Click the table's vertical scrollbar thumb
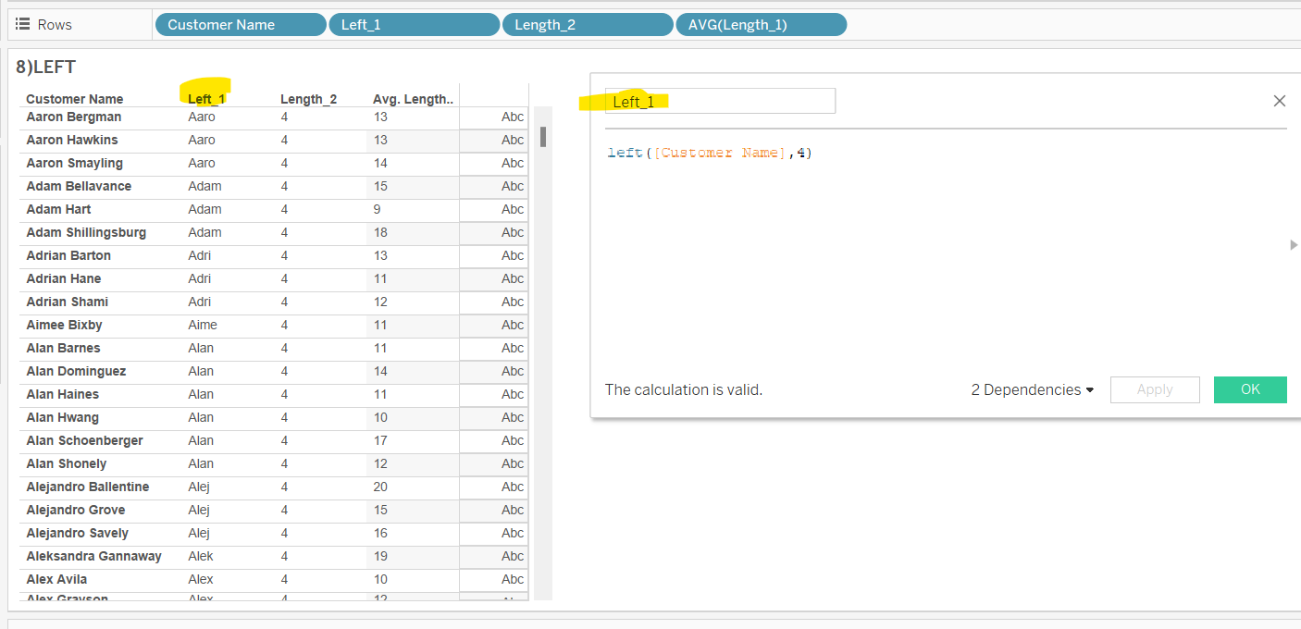 point(543,137)
